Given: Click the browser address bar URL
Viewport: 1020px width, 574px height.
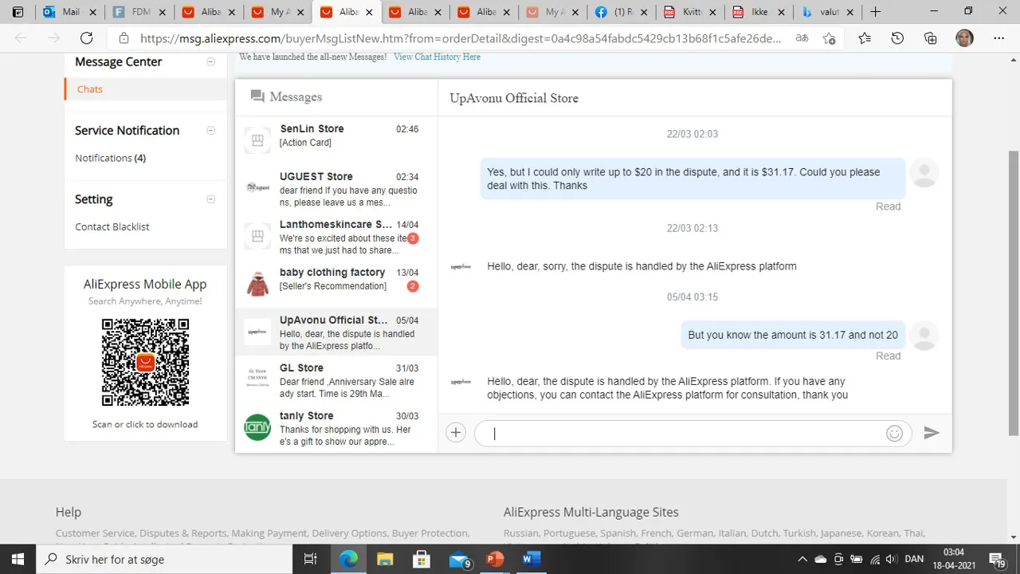Looking at the screenshot, I should pyautogui.click(x=461, y=38).
